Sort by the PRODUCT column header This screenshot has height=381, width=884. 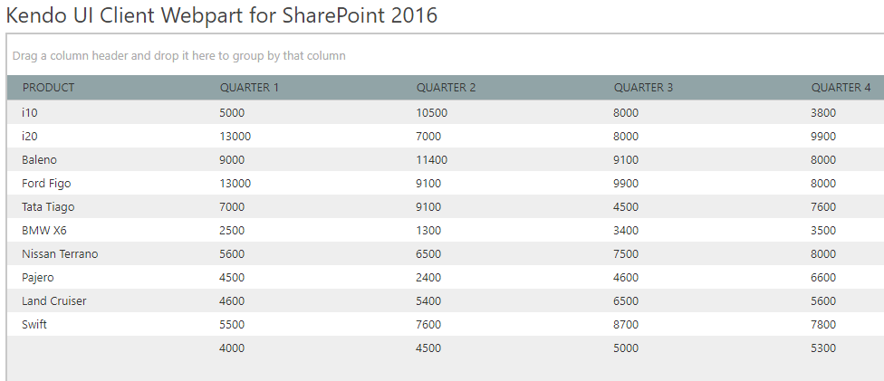48,88
